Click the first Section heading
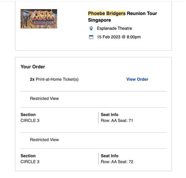Viewport: 186px width, 178px height. pos(28,115)
